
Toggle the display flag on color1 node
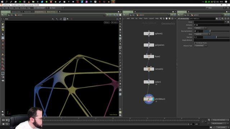tap(153, 82)
